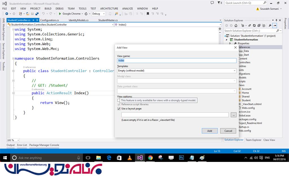Click the View name input field
Screen dimensions: 289x176
(x=177, y=61)
